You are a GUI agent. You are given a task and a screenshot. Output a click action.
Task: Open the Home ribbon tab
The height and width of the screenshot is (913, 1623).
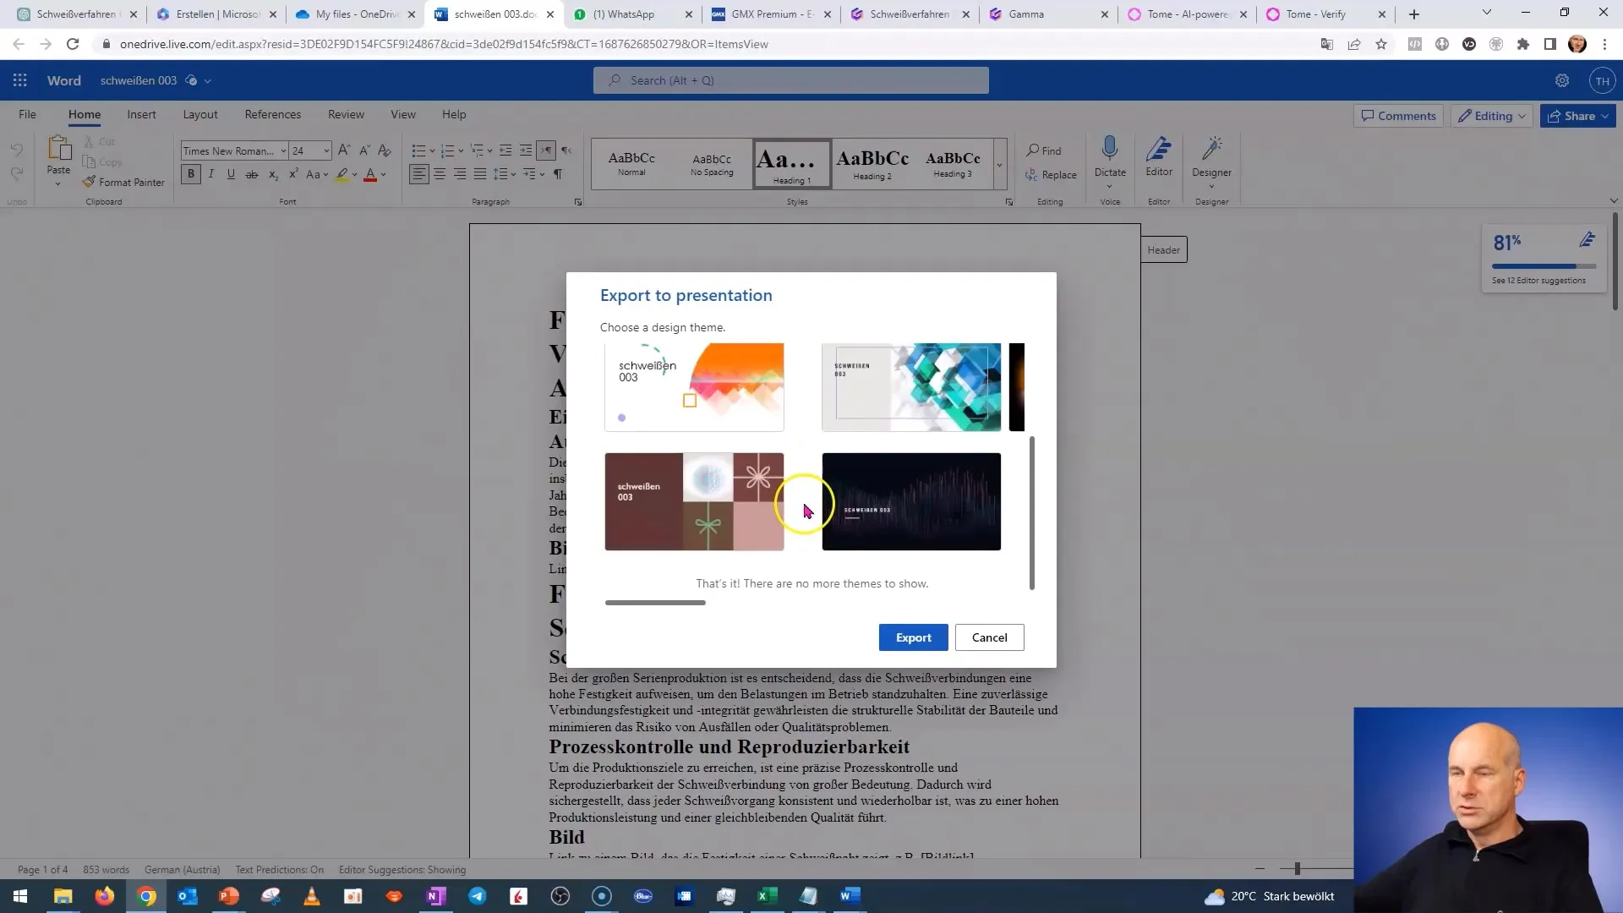pos(85,114)
